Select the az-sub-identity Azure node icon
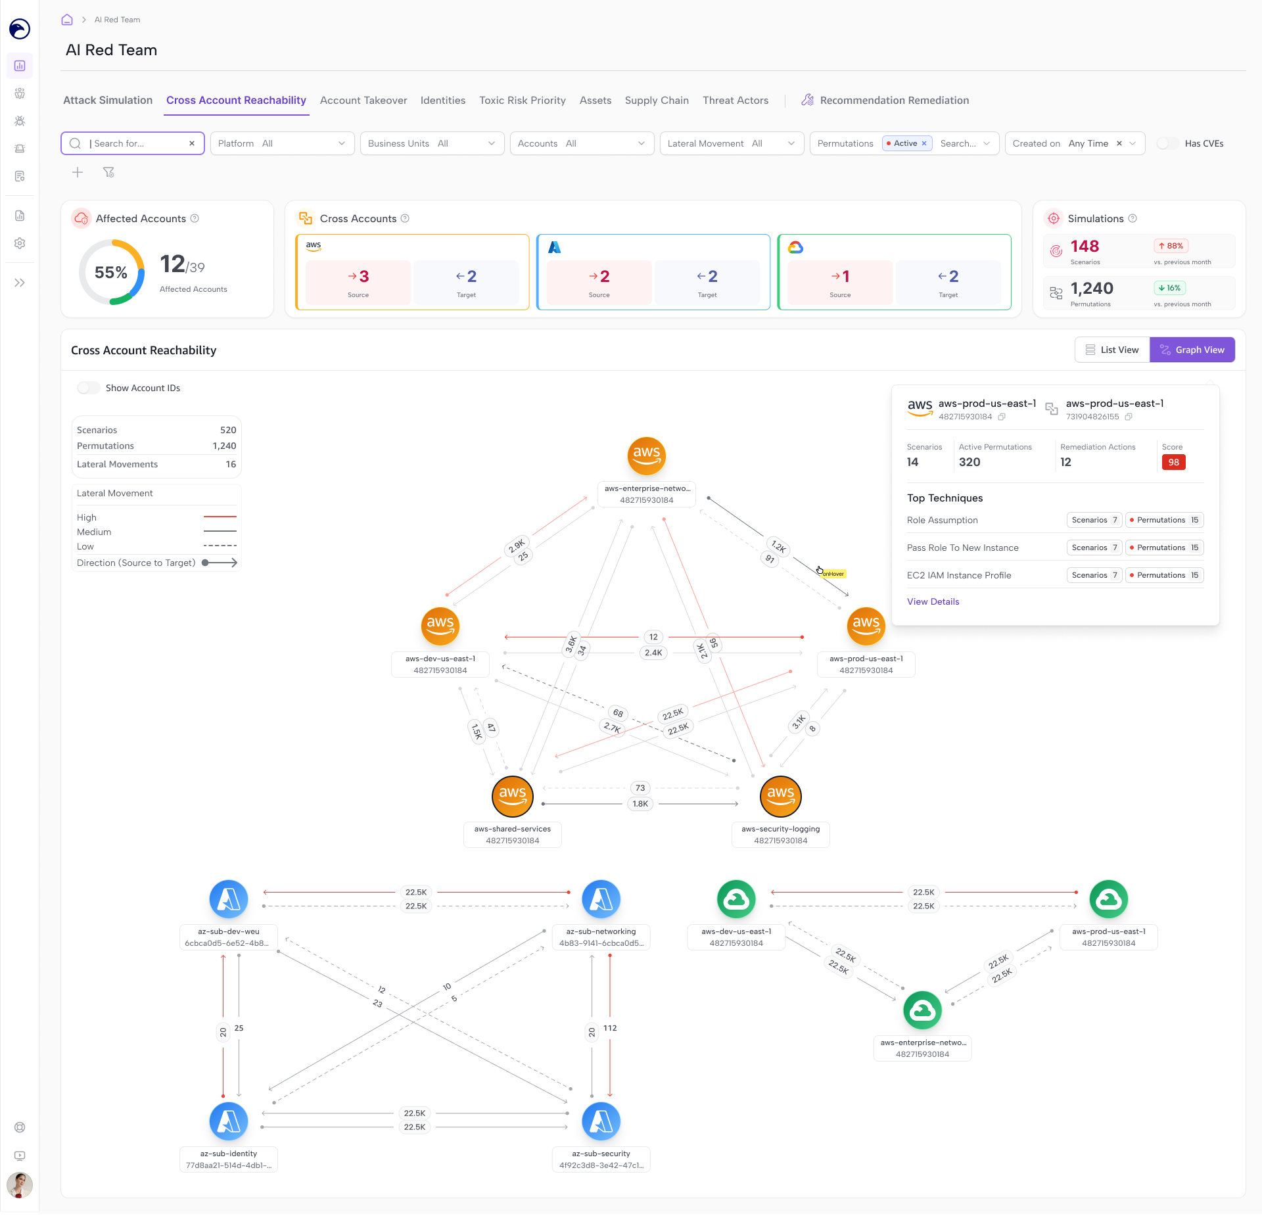The height and width of the screenshot is (1216, 1262). [229, 1121]
